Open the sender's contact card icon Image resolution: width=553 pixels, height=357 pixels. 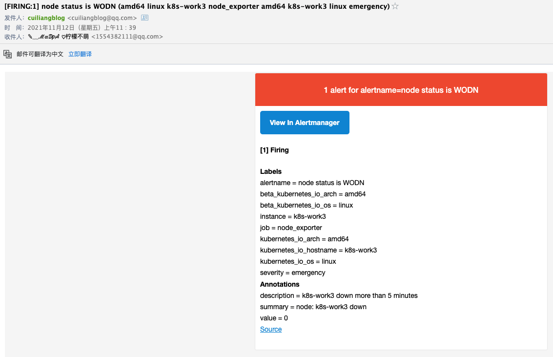[x=144, y=18]
